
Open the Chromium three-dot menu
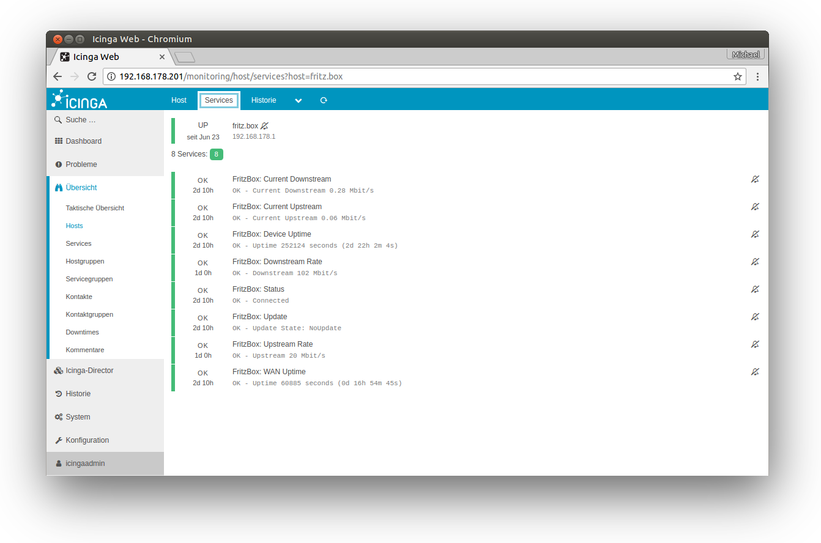[x=757, y=76]
